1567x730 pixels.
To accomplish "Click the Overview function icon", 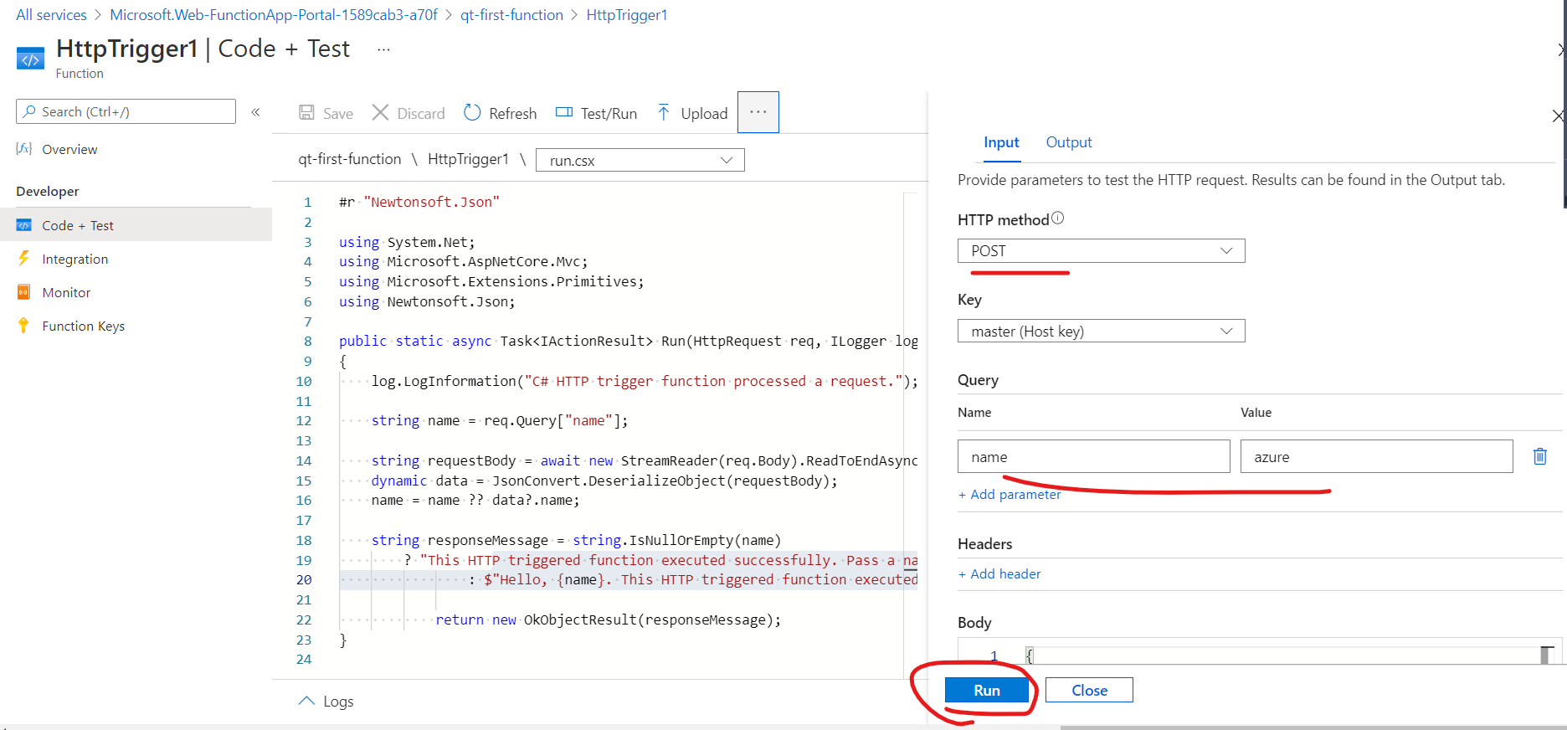I will pyautogui.click(x=24, y=149).
